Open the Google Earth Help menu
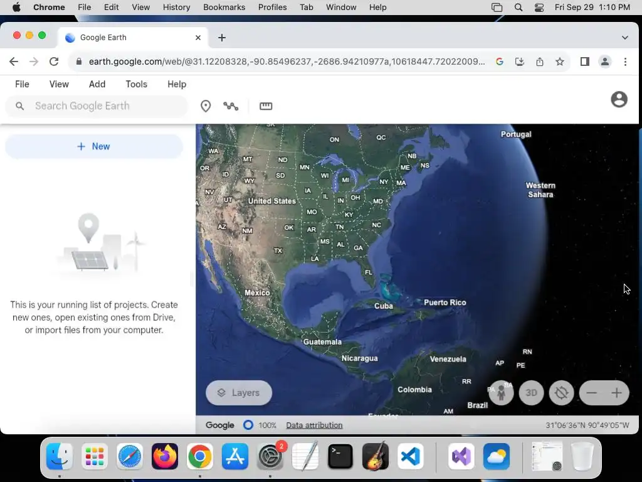 (x=177, y=84)
